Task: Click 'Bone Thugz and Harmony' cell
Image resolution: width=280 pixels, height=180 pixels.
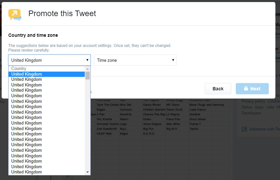Action: click(207, 105)
